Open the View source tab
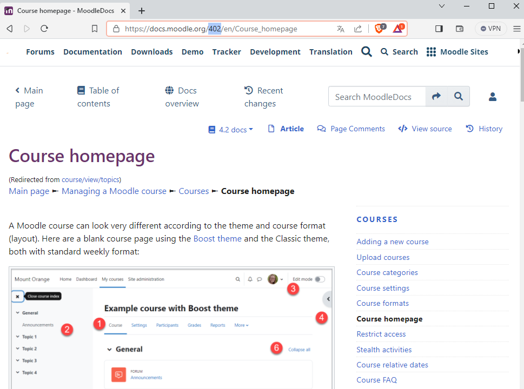This screenshot has height=389, width=524. [424, 129]
